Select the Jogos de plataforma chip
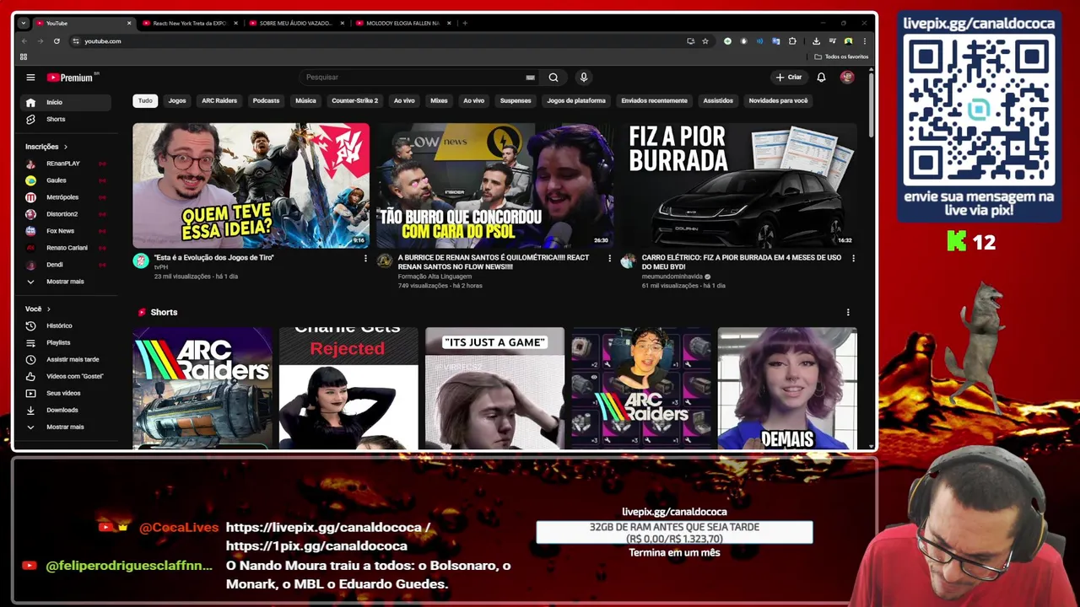This screenshot has height=607, width=1080. (x=576, y=100)
